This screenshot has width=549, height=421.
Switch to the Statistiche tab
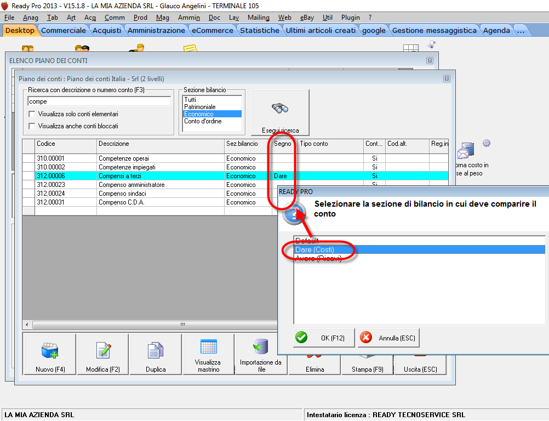[x=260, y=31]
